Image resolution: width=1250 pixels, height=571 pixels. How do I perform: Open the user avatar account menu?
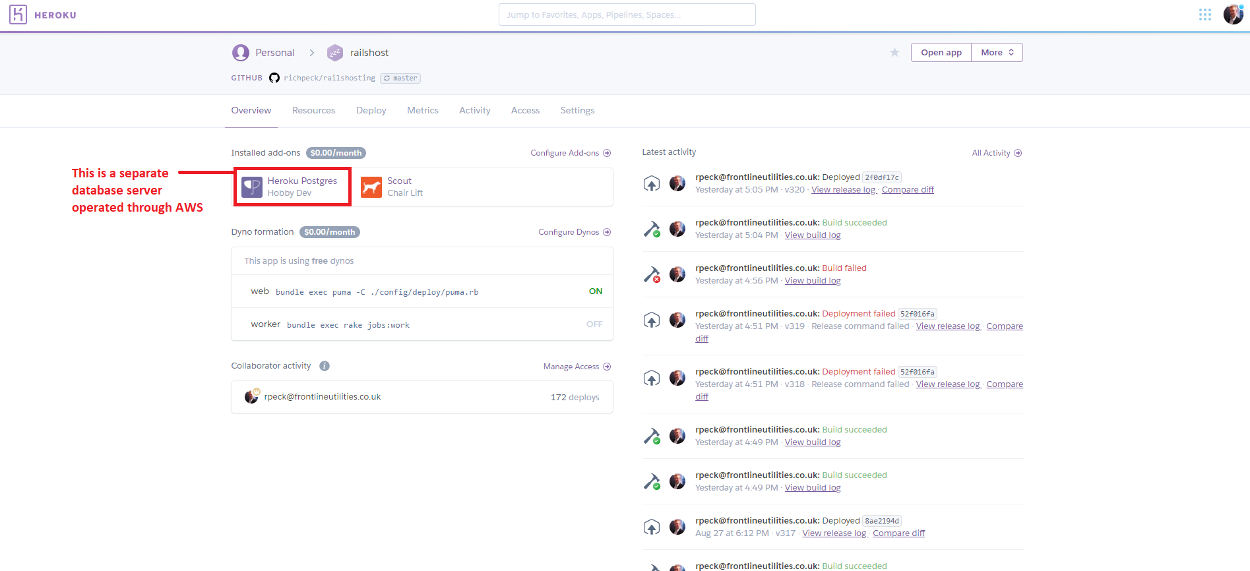pyautogui.click(x=1233, y=15)
